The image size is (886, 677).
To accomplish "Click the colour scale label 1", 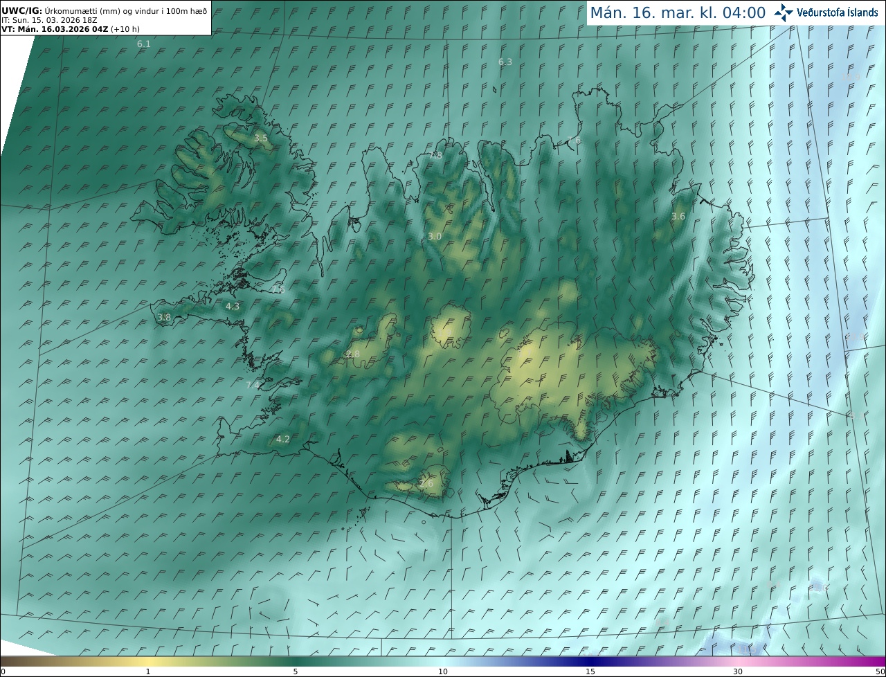I will click(148, 671).
